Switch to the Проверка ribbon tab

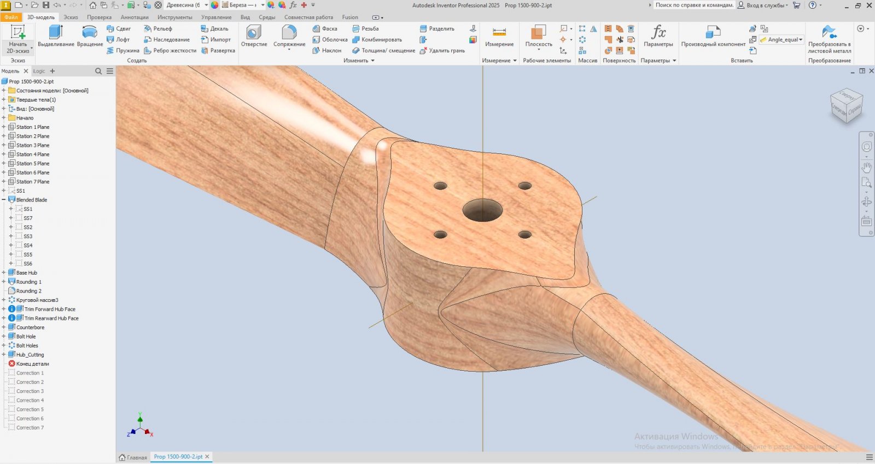click(99, 17)
